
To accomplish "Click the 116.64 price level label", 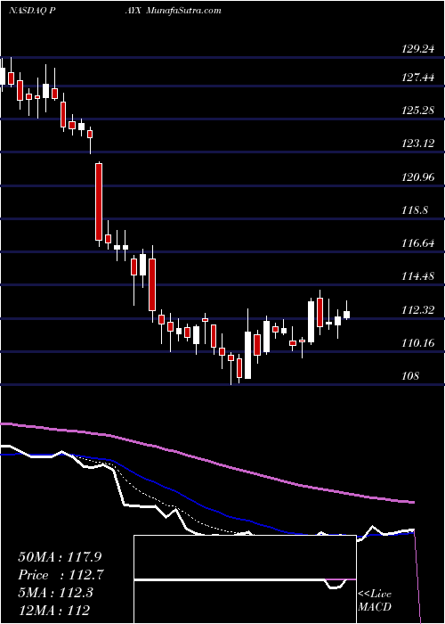I will [417, 242].
